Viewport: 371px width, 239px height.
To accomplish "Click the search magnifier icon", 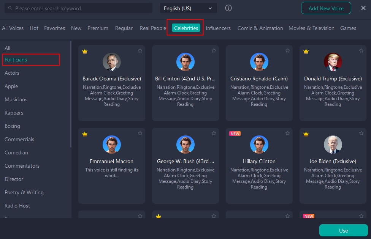I will coord(10,8).
